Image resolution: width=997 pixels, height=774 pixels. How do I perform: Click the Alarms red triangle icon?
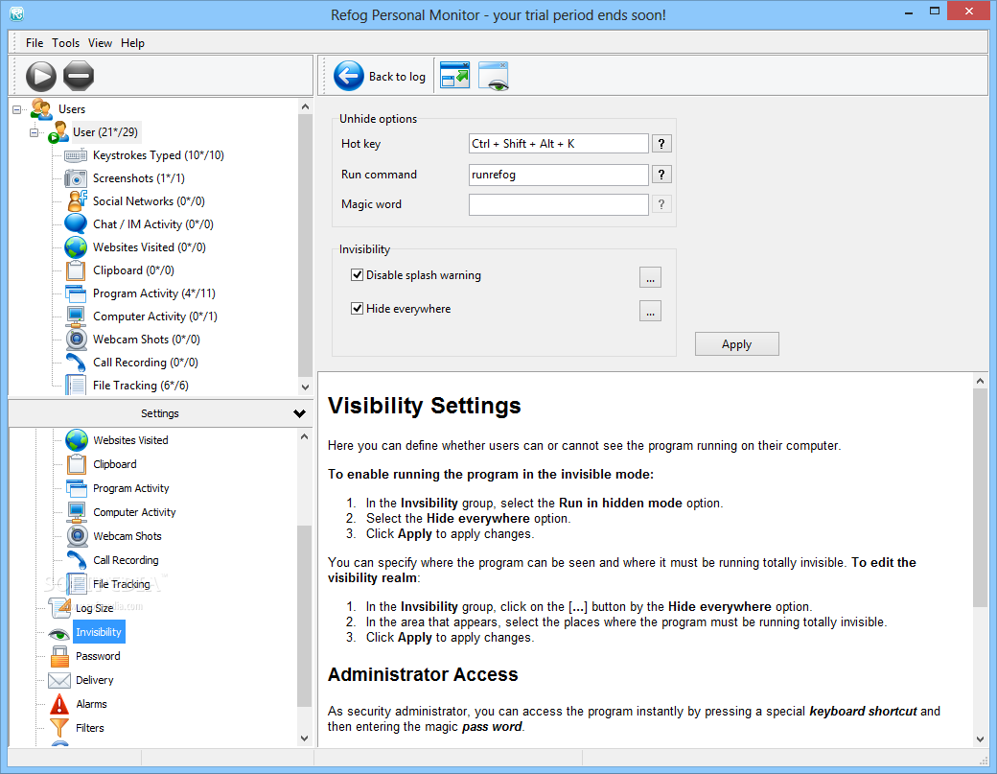click(x=59, y=704)
